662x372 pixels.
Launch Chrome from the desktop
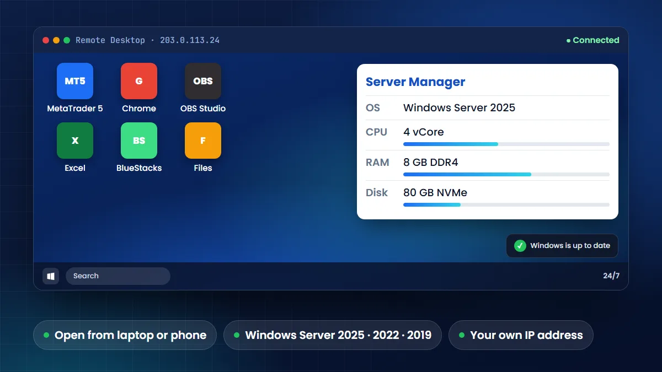coord(139,81)
